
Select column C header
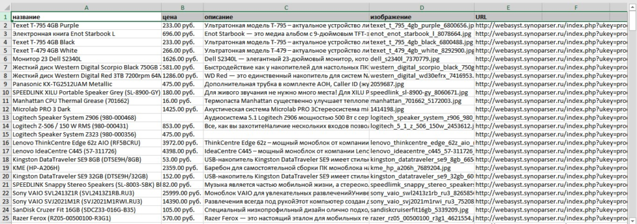[x=286, y=7]
